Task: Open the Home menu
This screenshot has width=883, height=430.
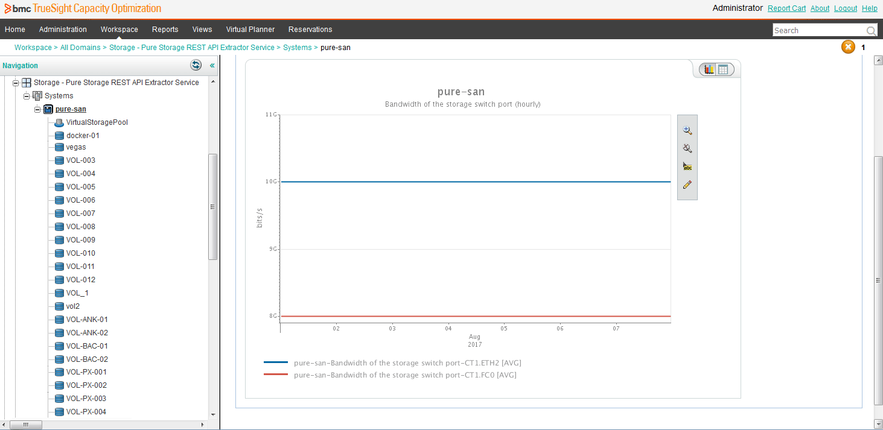Action: (15, 30)
